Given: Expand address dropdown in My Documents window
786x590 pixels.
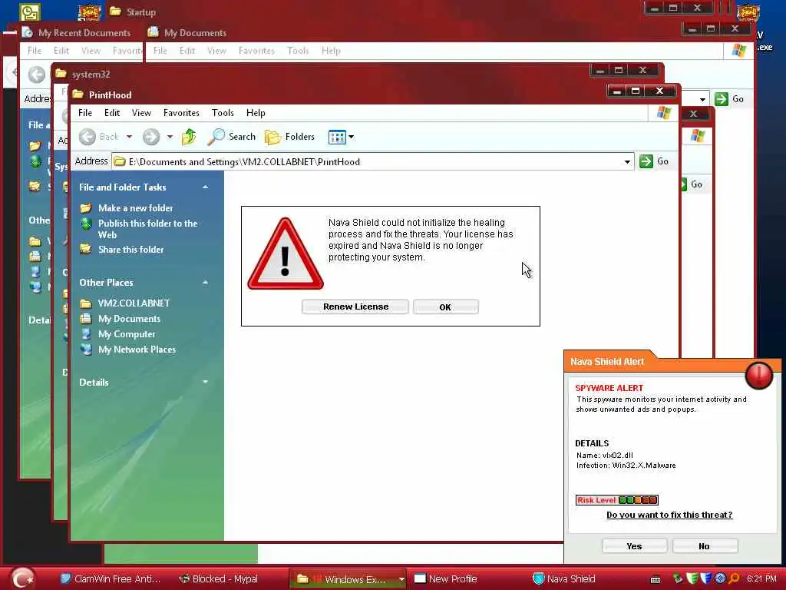Looking at the screenshot, I should coord(702,99).
